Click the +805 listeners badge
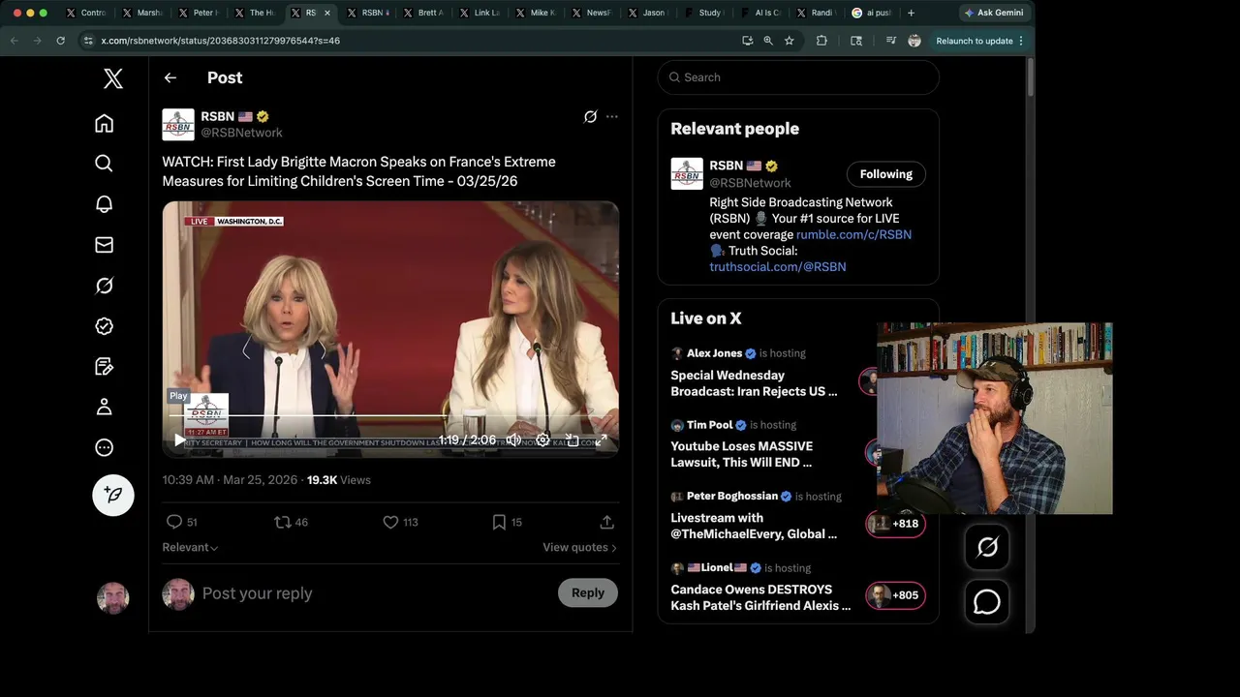This screenshot has height=697, width=1240. (895, 595)
